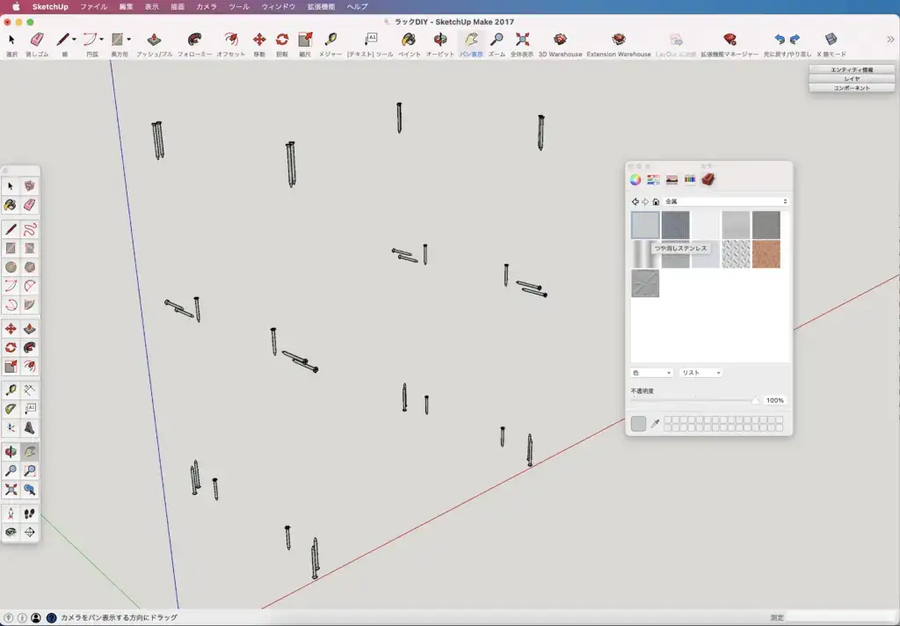Expand the レイヤ tray panel

point(852,78)
